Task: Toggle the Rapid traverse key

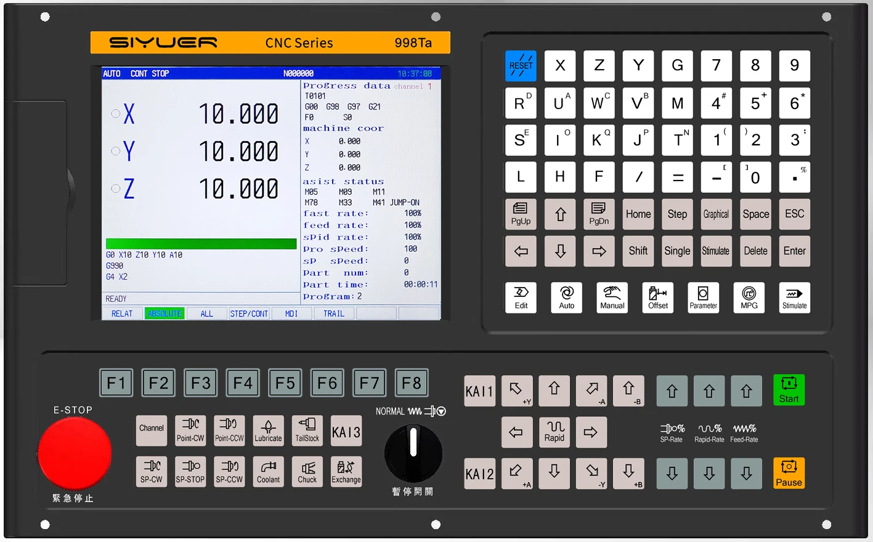Action: [554, 432]
